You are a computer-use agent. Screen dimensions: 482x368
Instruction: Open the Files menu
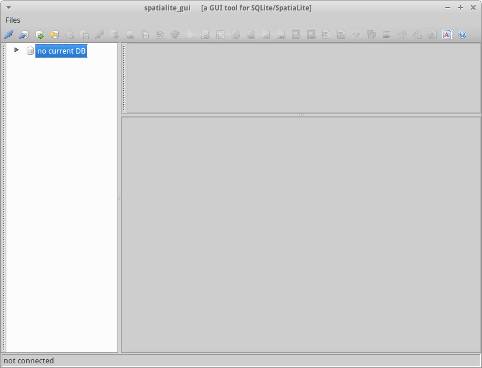(13, 20)
